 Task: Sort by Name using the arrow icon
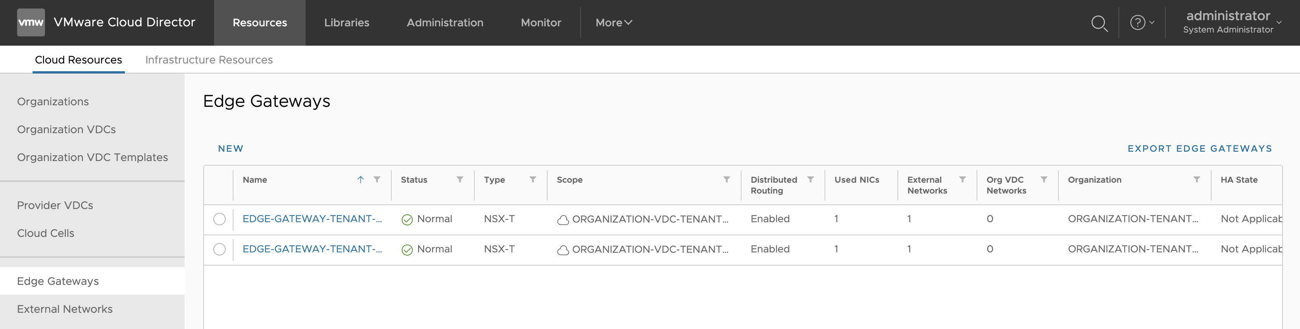coord(360,180)
